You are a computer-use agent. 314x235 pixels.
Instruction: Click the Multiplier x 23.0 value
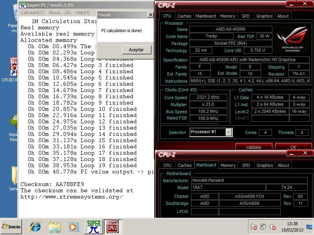pos(208,104)
